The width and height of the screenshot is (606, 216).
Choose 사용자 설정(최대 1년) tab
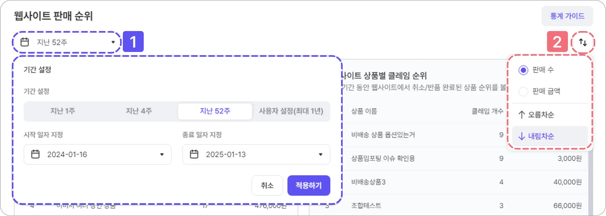pyautogui.click(x=291, y=111)
